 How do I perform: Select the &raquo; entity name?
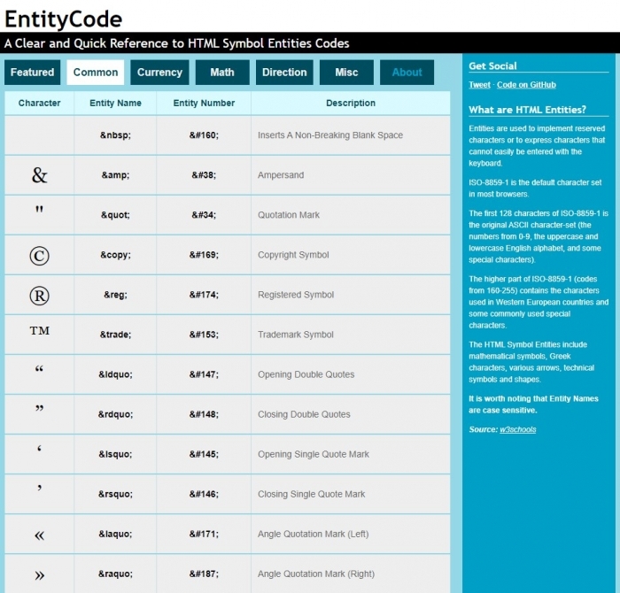point(115,574)
